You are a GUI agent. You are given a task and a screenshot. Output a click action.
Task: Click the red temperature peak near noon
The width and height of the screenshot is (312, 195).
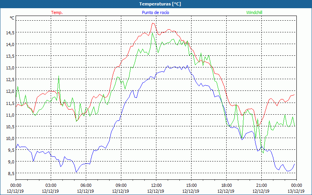pos(153,23)
